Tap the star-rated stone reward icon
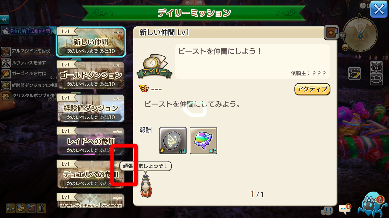Image resolution: width=389 pixels, height=218 pixels. pos(173,141)
